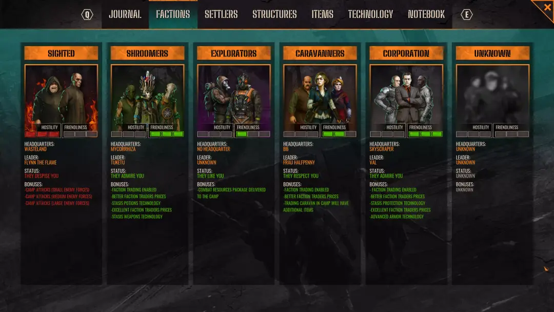Click 'Stasis protection technology' bonus
The width and height of the screenshot is (554, 312).
pos(398,203)
